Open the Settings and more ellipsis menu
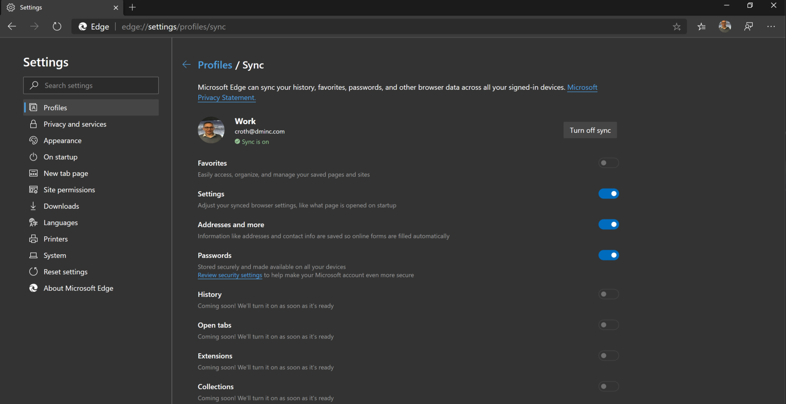Viewport: 786px width, 404px height. click(771, 27)
